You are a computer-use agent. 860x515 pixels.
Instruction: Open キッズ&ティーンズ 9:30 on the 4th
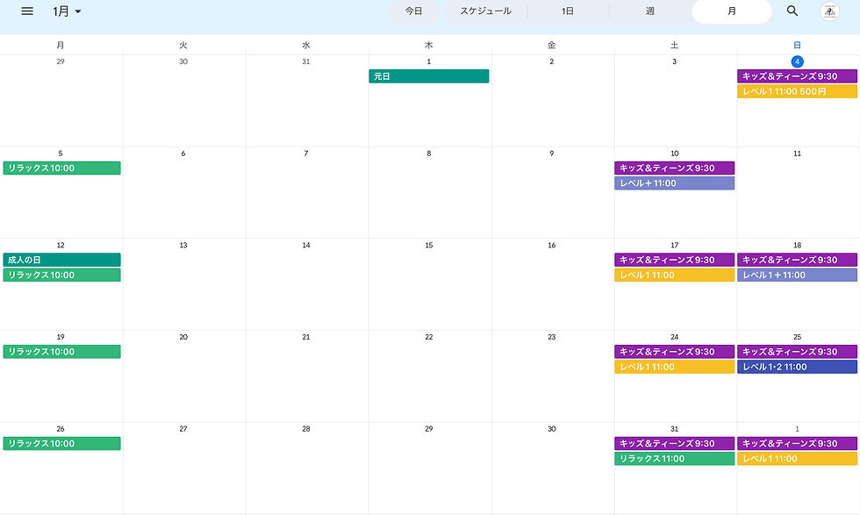click(x=797, y=76)
